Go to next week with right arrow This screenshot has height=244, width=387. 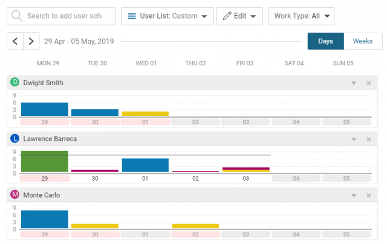pyautogui.click(x=31, y=42)
